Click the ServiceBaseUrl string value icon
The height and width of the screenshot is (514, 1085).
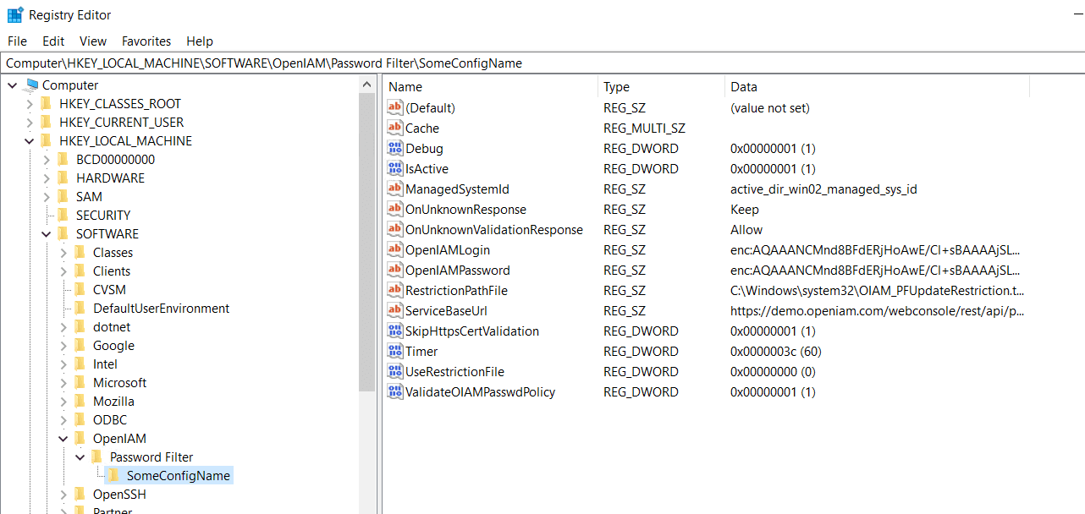(395, 311)
